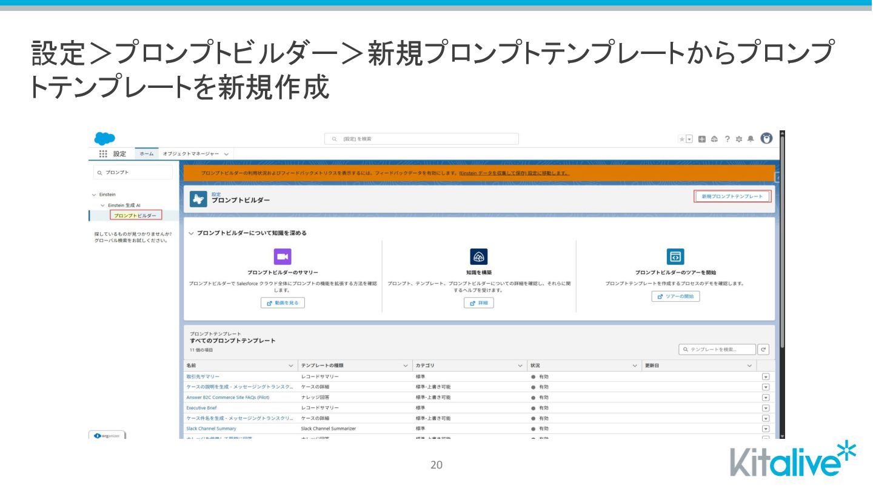Open row actions menu for 取引先サマリー
This screenshot has height=491, width=873.
coord(765,376)
